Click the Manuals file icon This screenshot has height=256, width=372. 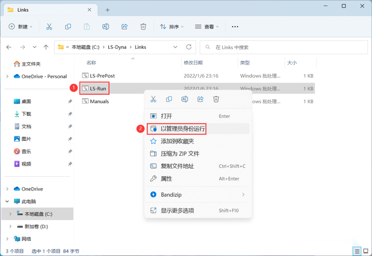(x=85, y=101)
